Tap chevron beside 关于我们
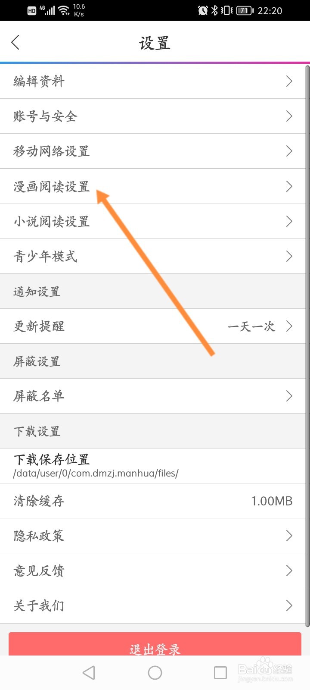The height and width of the screenshot is (690, 310). (x=289, y=605)
